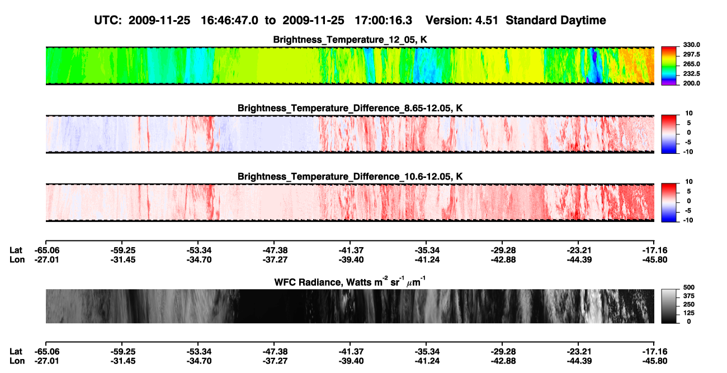This screenshot has height=373, width=727.
Task: Click the 200.0 colorbar label
Action: [691, 83]
